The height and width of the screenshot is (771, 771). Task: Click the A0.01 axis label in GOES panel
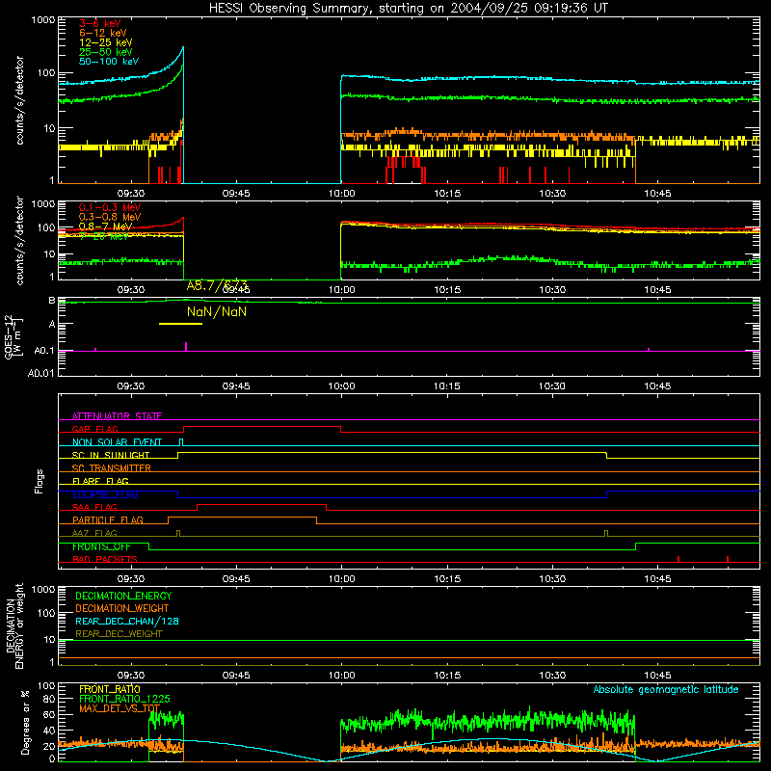pyautogui.click(x=40, y=373)
